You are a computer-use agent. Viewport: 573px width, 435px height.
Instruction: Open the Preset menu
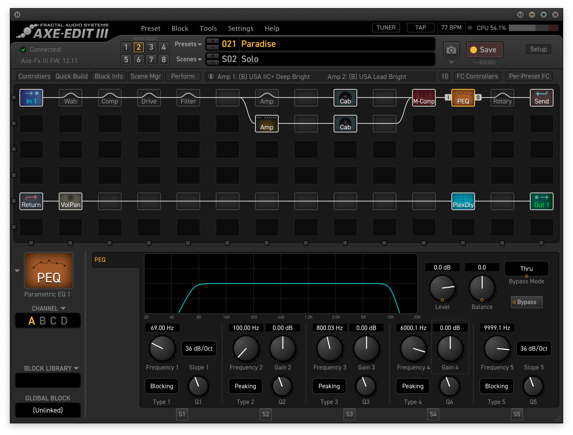[151, 28]
